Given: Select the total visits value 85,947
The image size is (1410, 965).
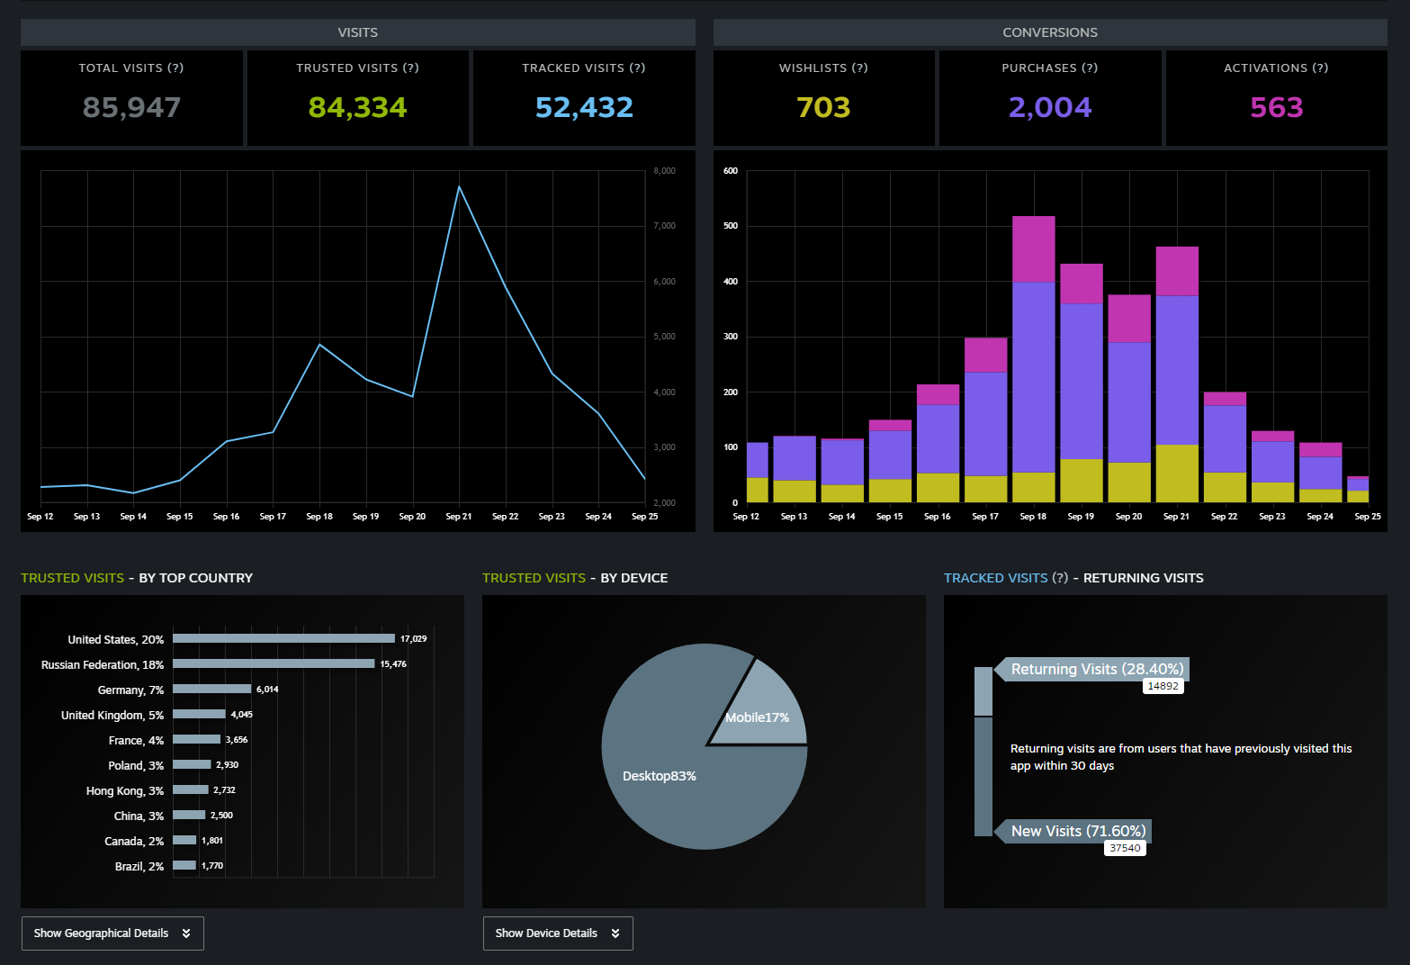Looking at the screenshot, I should click(x=131, y=108).
